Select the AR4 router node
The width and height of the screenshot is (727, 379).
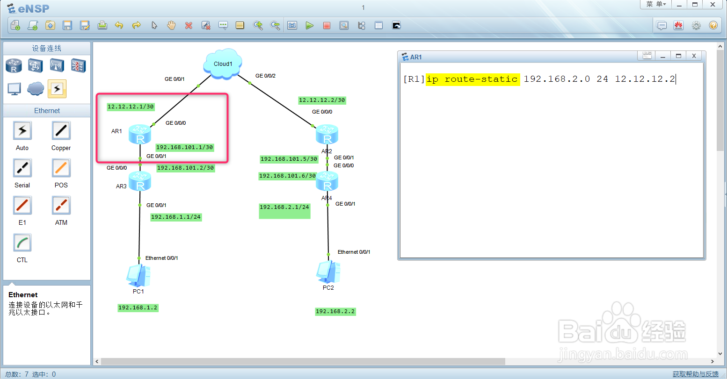(327, 181)
